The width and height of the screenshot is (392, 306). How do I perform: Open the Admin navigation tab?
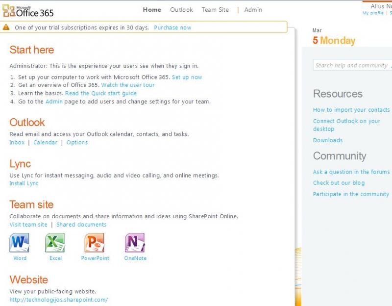[253, 10]
